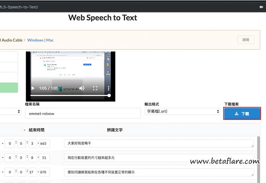Expand the dropdown left of the file name

11,111
